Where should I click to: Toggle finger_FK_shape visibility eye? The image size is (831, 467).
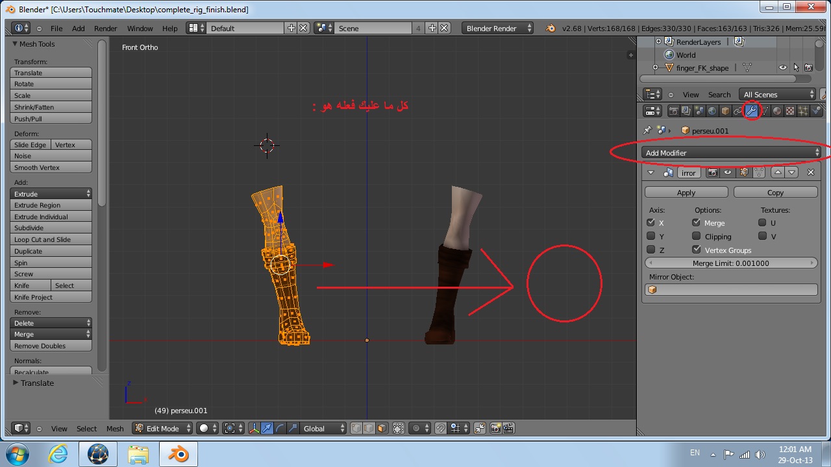[783, 68]
